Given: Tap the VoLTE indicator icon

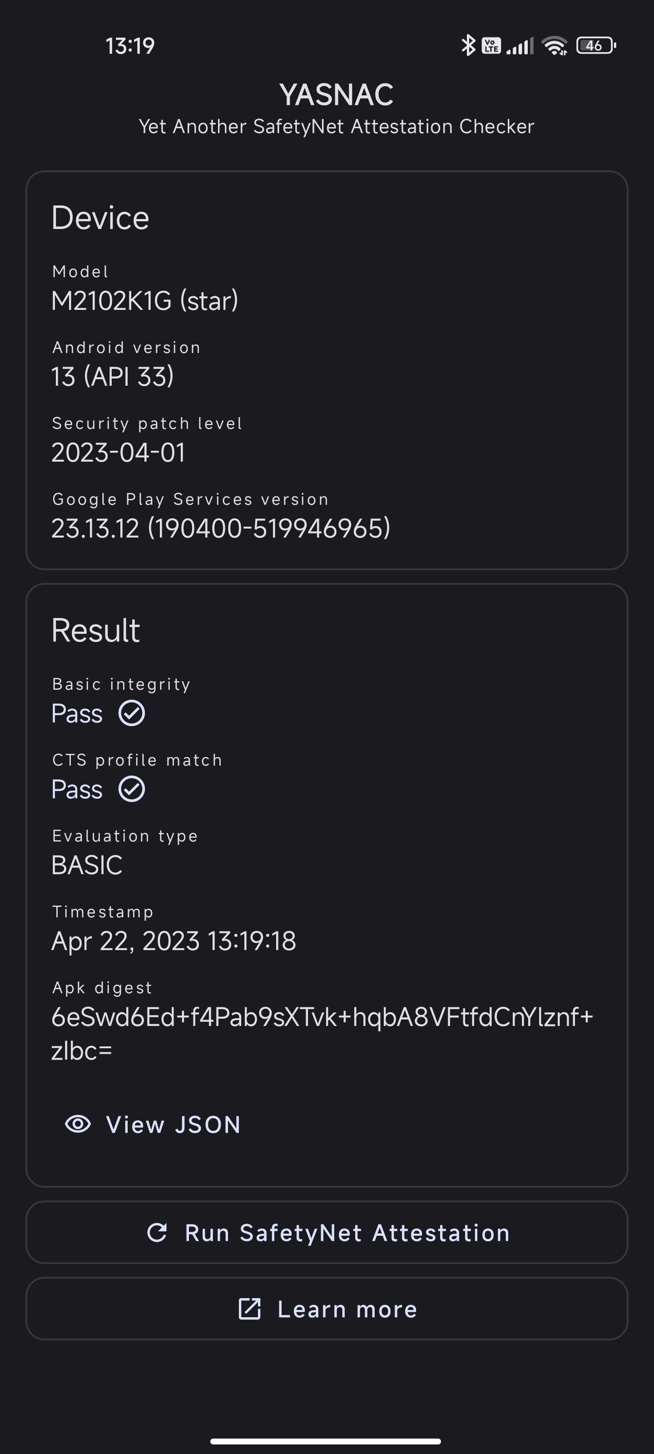Looking at the screenshot, I should tap(491, 46).
